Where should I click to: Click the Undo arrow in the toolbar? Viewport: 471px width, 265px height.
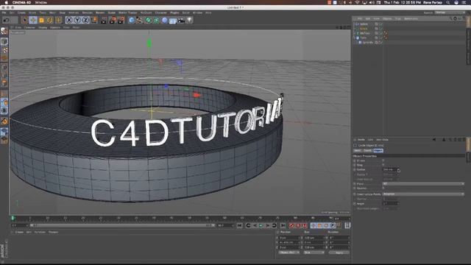6,20
